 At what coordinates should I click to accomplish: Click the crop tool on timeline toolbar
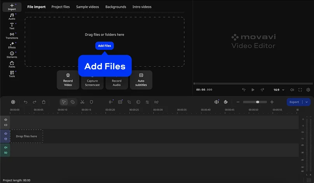pos(129,102)
